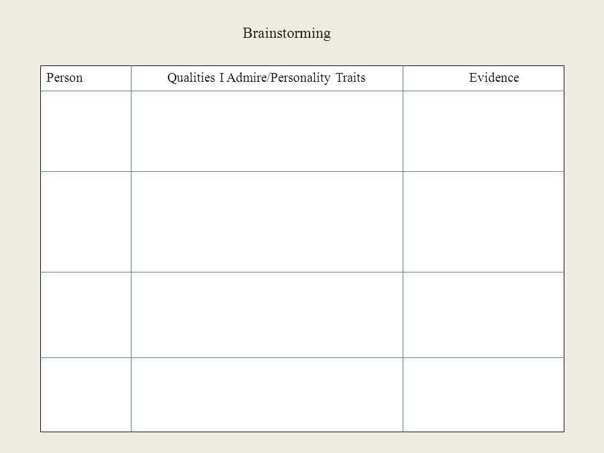Click first row Qualities I Admire cell
The width and height of the screenshot is (604, 453).
[x=267, y=131]
